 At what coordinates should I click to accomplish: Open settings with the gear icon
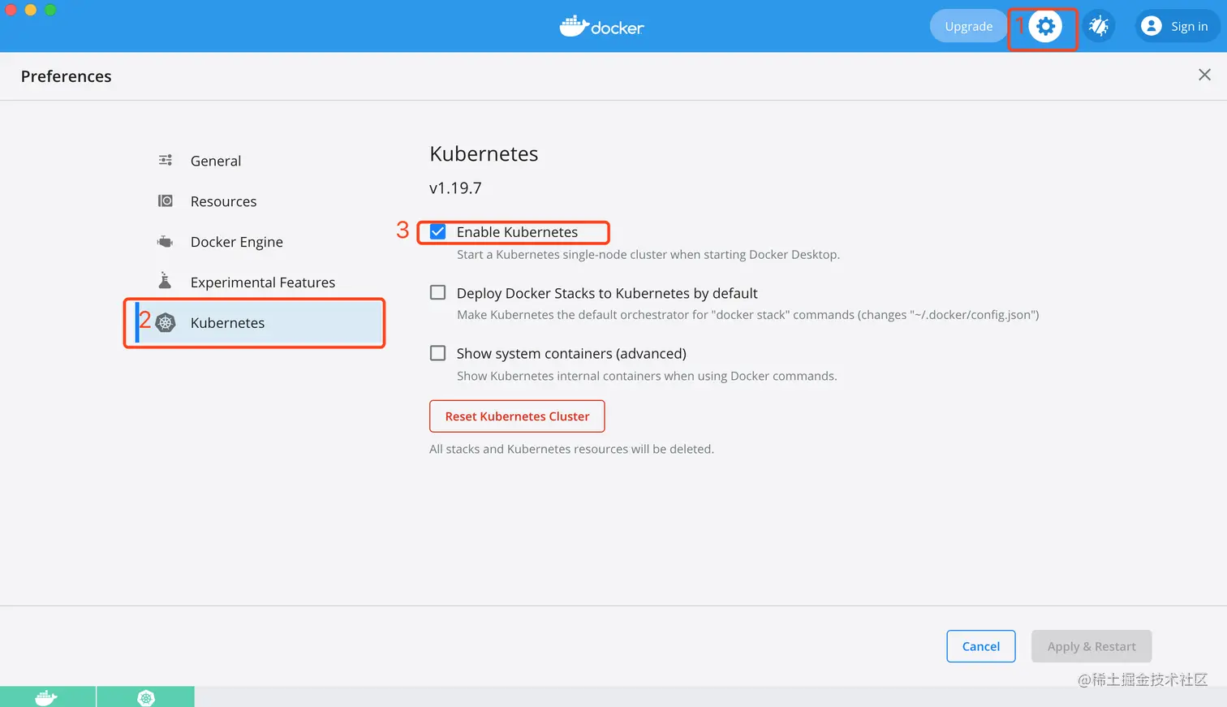click(1045, 27)
